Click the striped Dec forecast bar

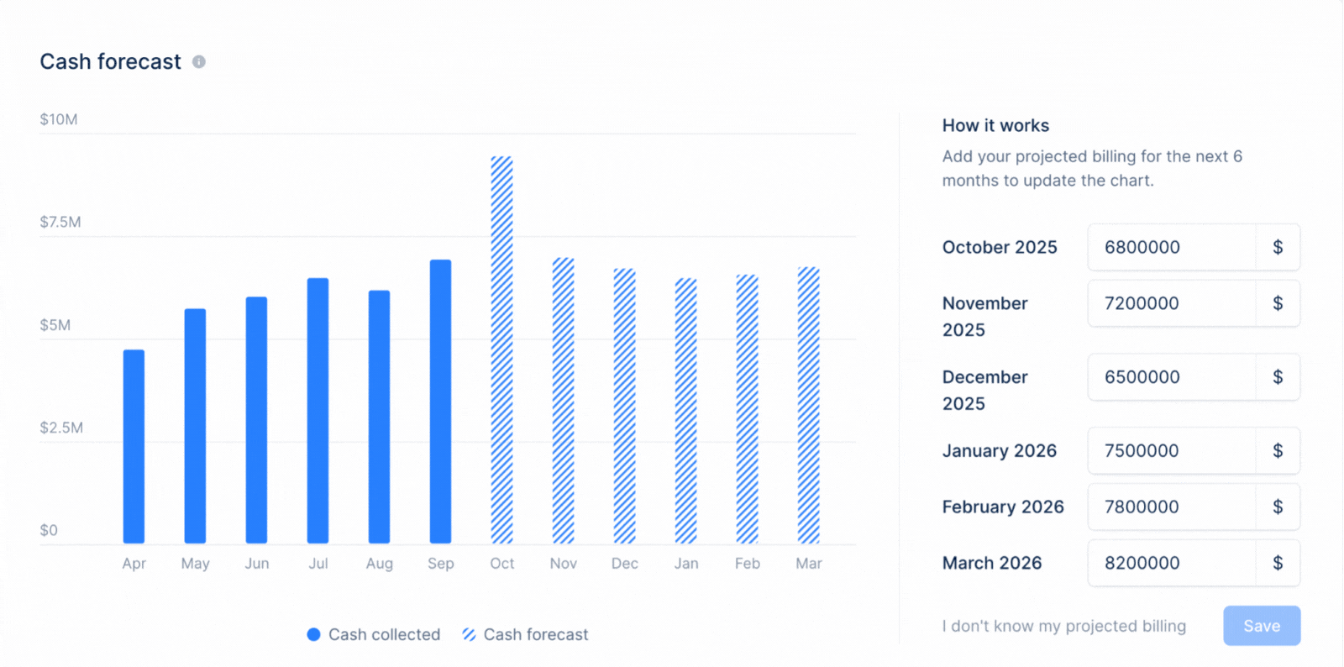(624, 406)
